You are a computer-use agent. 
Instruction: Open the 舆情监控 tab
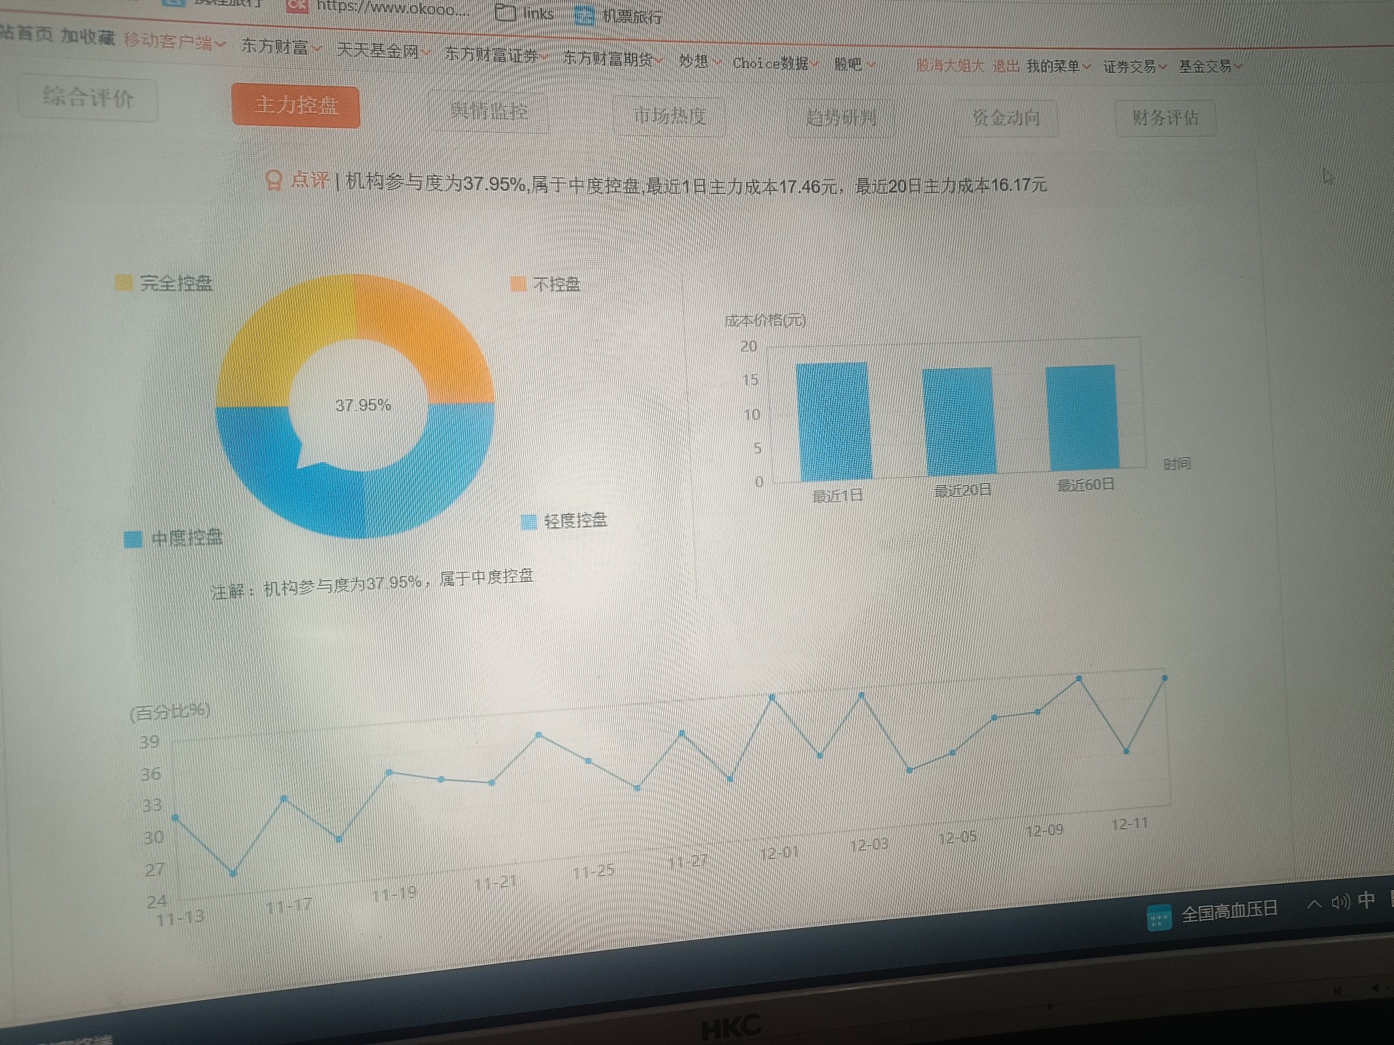(x=489, y=112)
